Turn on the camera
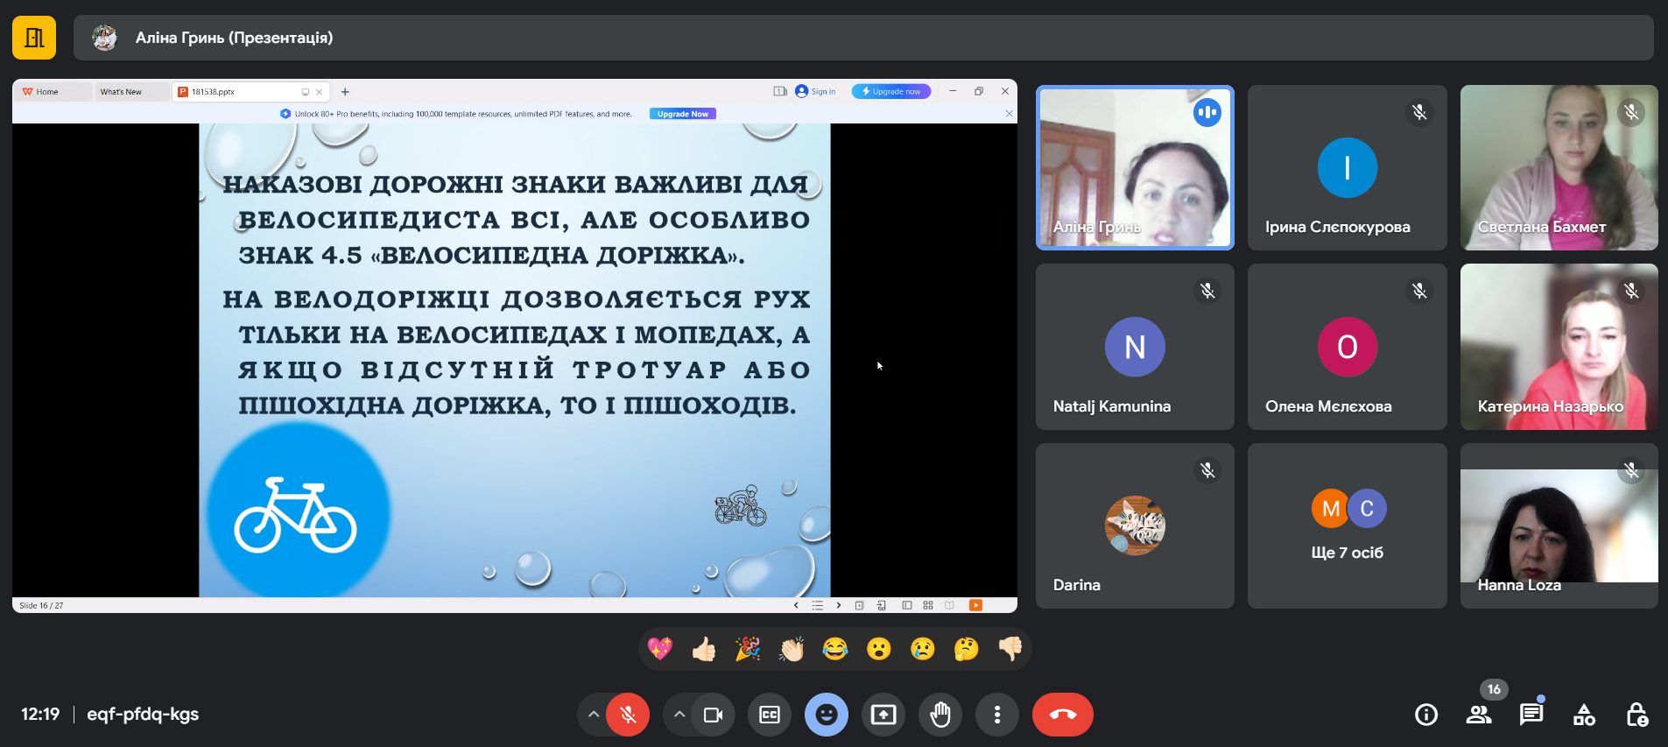The height and width of the screenshot is (747, 1668). 713,715
